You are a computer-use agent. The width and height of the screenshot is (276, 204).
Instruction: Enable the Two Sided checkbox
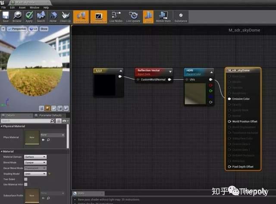pyautogui.click(x=26, y=179)
